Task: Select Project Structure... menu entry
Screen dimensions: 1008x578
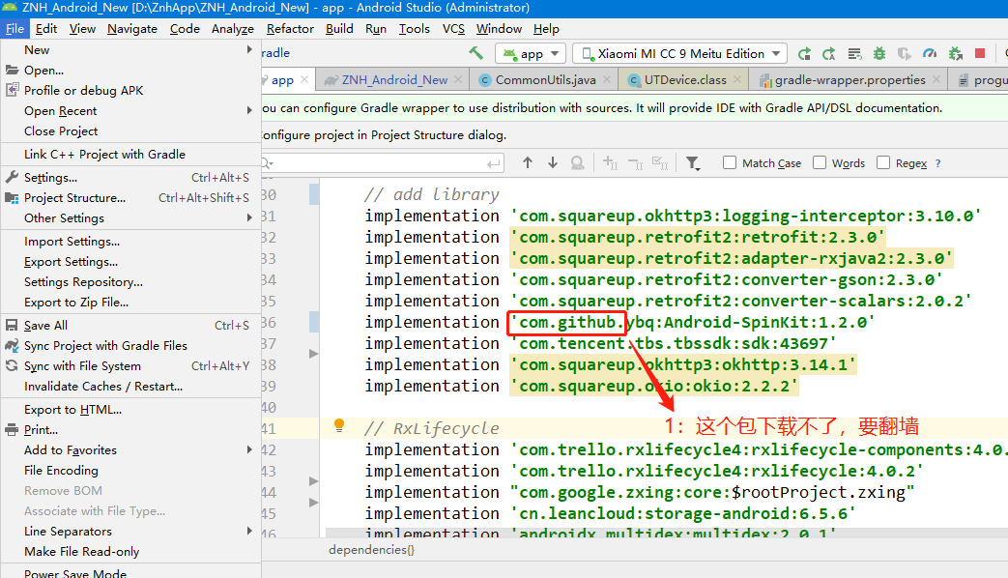Action: pyautogui.click(x=131, y=198)
